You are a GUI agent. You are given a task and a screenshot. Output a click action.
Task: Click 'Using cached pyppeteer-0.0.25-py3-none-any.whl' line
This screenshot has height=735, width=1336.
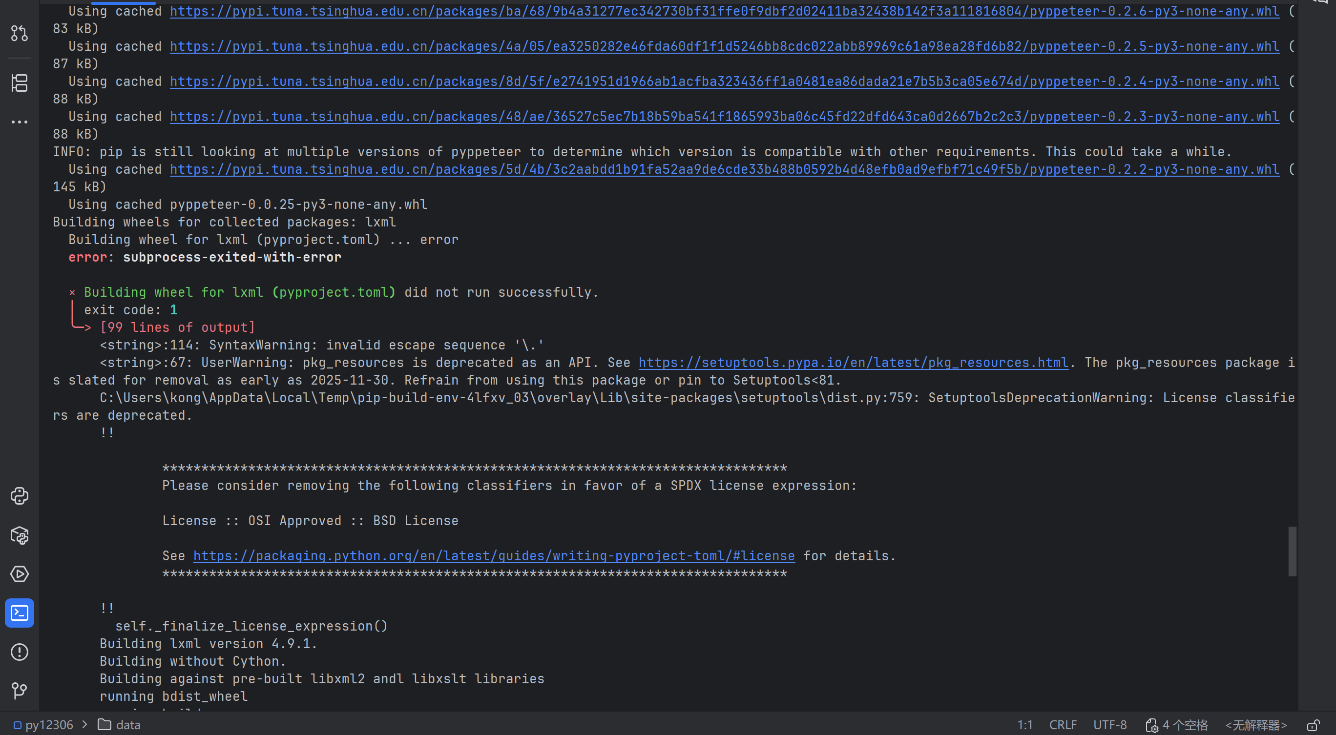coord(248,205)
